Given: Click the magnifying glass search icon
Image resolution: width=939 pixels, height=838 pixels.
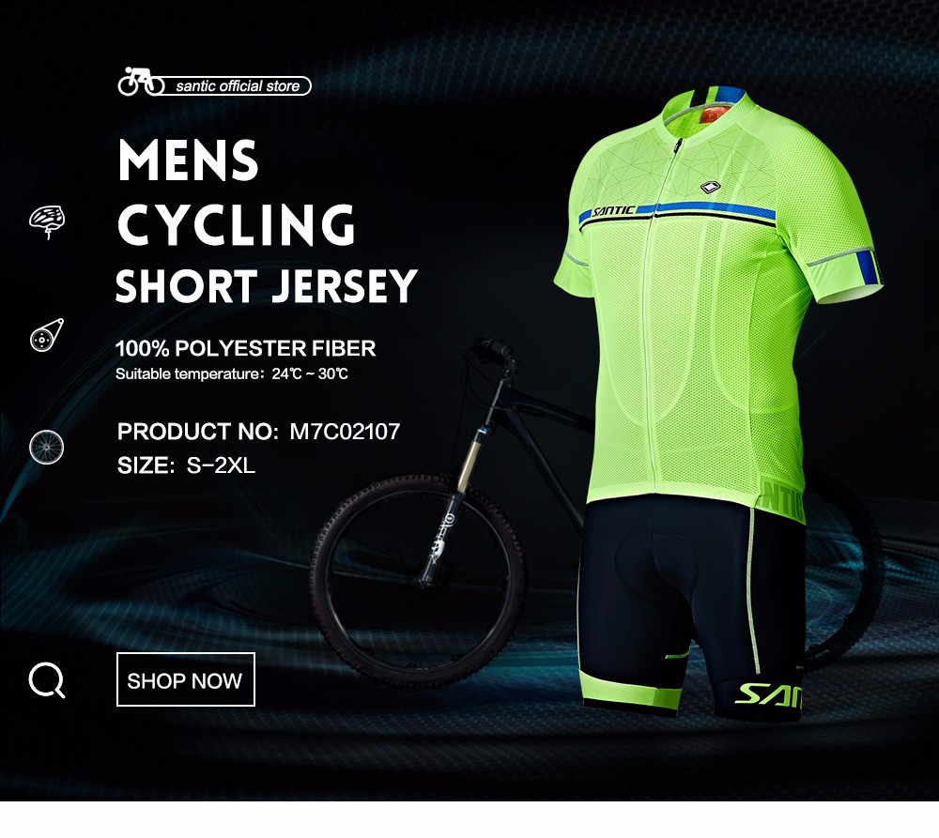Looking at the screenshot, I should pyautogui.click(x=47, y=680).
